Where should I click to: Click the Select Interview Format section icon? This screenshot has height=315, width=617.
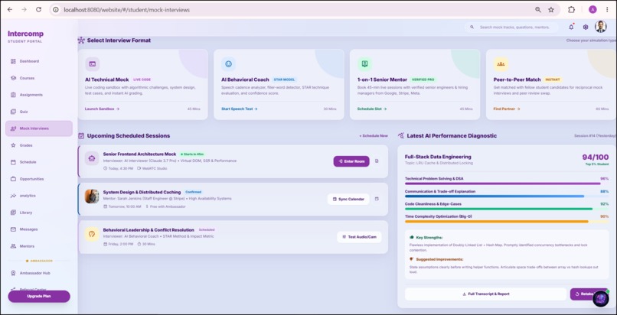tap(81, 40)
